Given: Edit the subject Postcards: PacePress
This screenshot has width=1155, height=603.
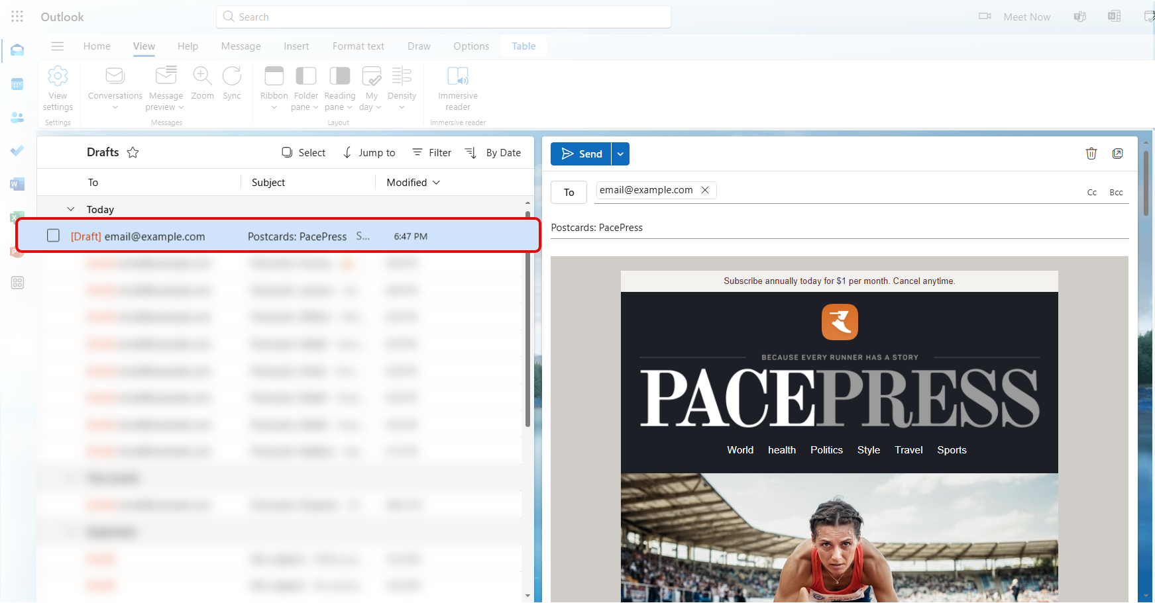Looking at the screenshot, I should point(840,228).
